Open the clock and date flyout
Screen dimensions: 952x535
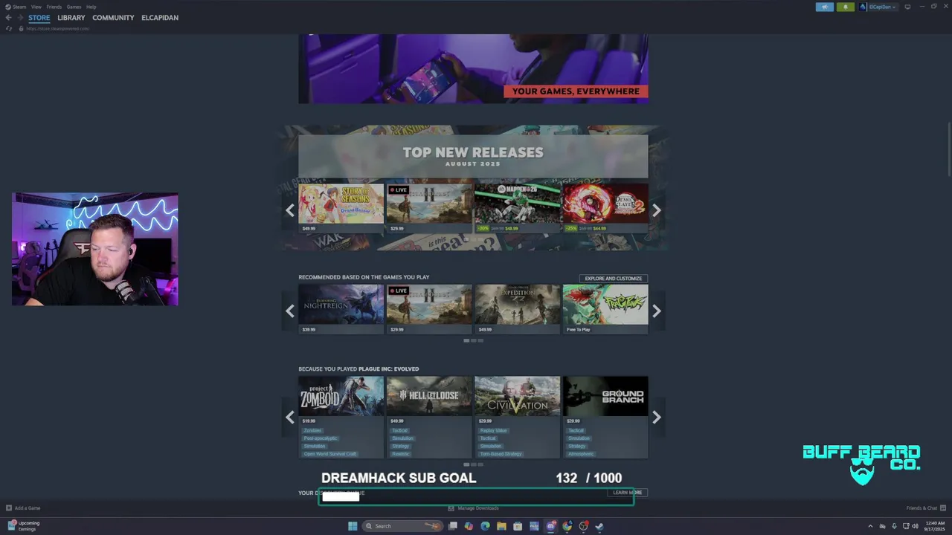(x=935, y=526)
